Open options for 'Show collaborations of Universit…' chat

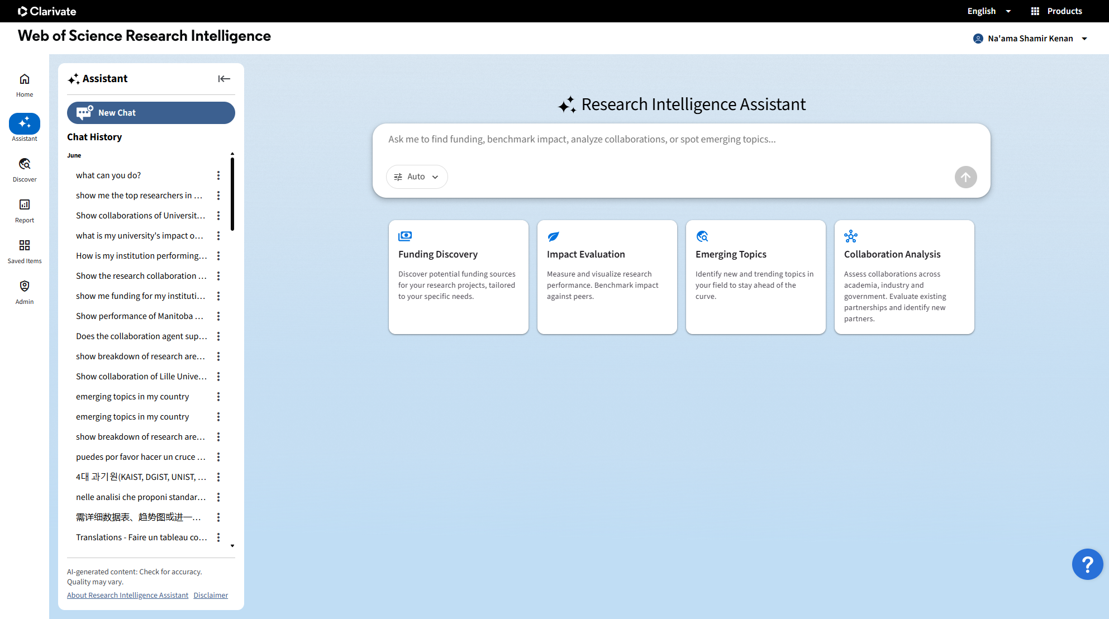218,216
